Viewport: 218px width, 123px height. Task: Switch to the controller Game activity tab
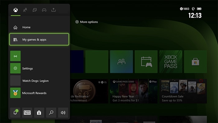(x=44, y=10)
